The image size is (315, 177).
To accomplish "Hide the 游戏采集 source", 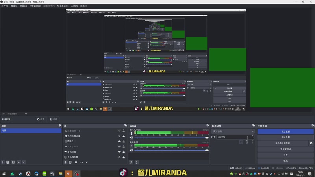I will coord(119,152).
